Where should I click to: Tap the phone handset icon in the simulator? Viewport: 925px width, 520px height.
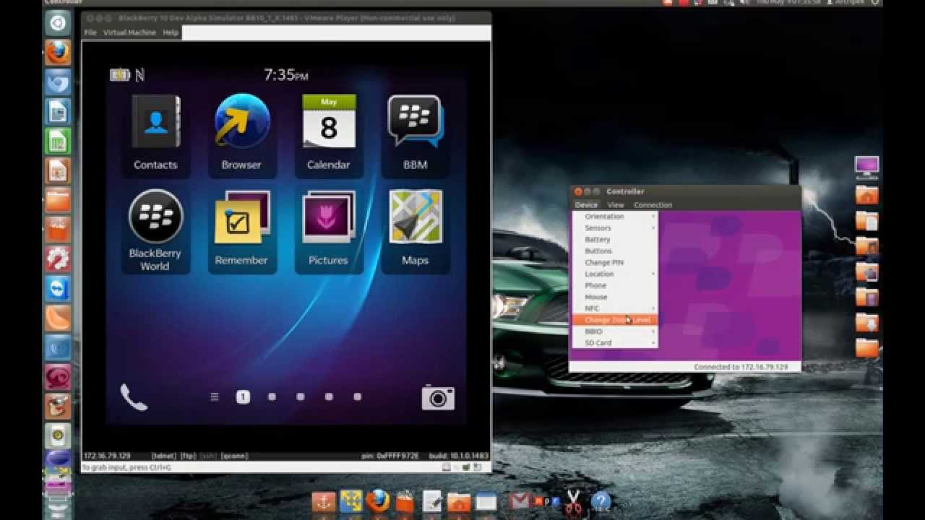[x=134, y=397]
